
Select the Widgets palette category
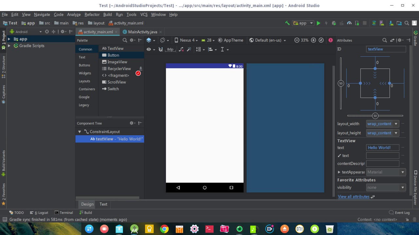tap(85, 73)
